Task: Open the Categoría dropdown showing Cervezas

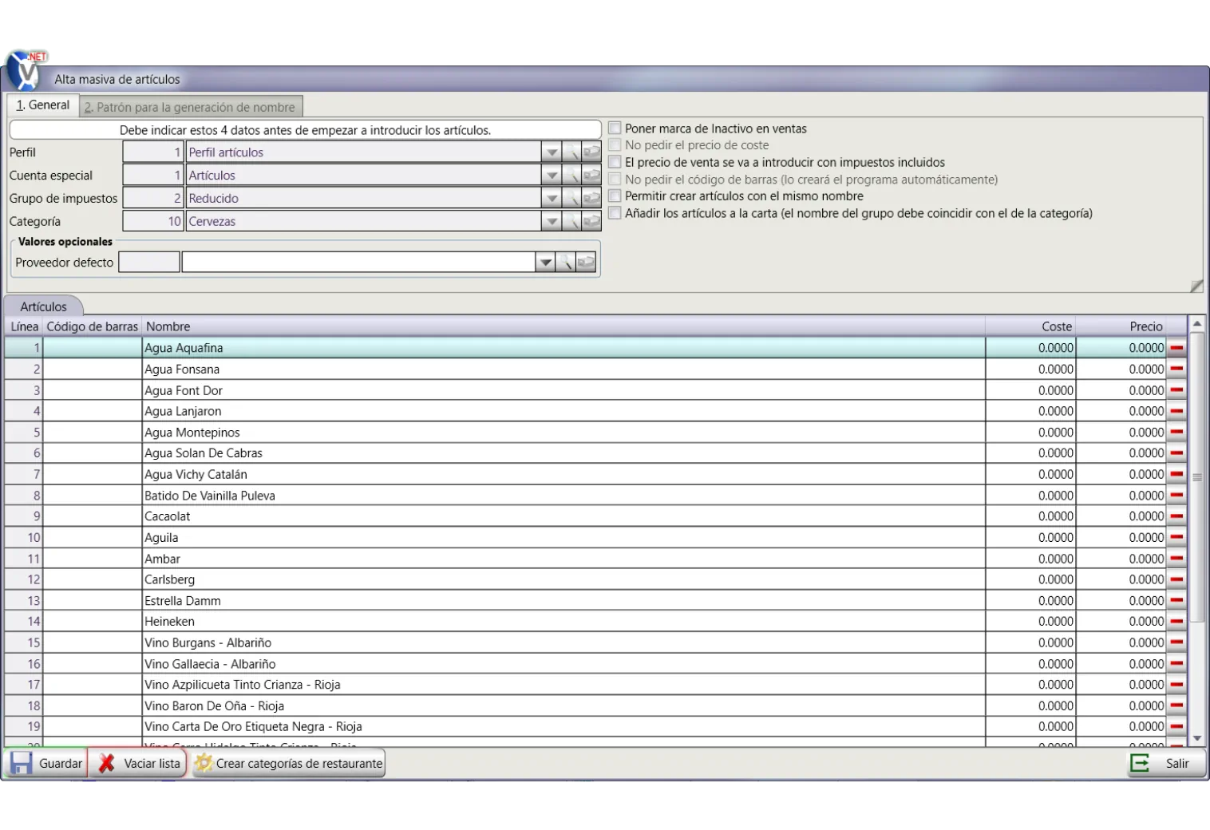Action: coord(552,221)
